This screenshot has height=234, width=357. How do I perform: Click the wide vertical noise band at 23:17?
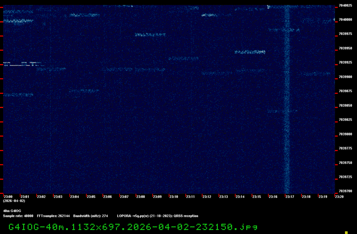[287, 99]
